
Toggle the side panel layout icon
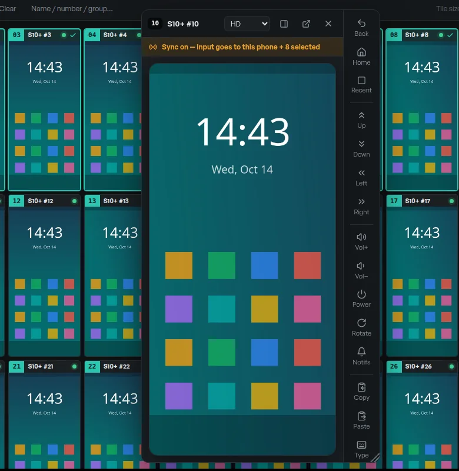point(284,24)
